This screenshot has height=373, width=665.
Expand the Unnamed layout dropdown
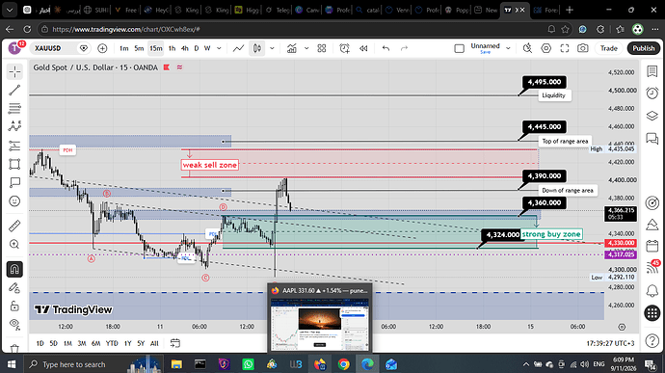[508, 48]
